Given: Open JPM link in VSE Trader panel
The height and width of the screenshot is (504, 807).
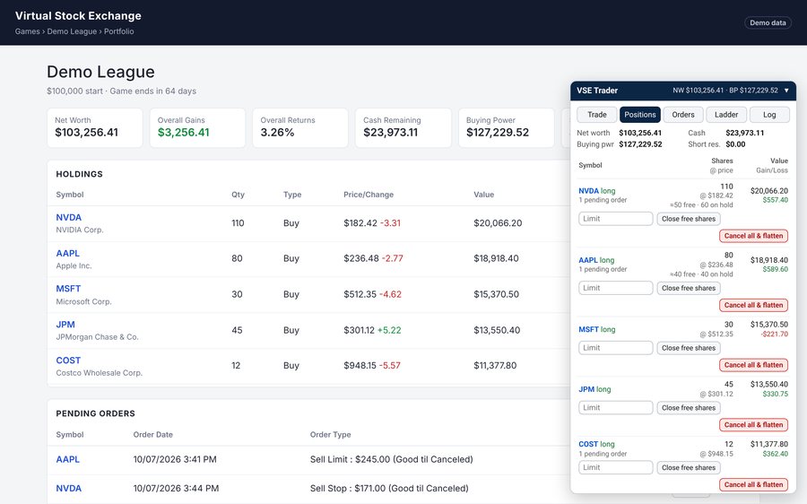Looking at the screenshot, I should [586, 389].
